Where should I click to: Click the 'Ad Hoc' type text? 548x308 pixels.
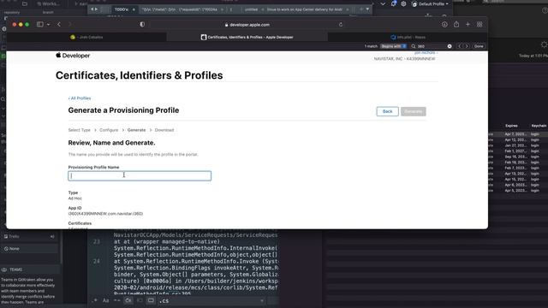click(75, 198)
